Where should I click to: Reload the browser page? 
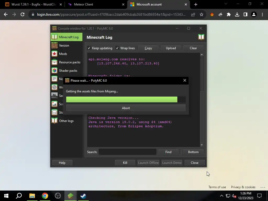click(x=23, y=15)
